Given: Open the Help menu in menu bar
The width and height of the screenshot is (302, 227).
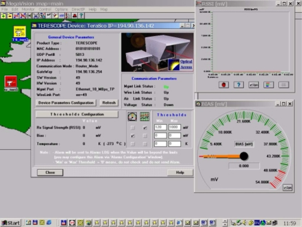Looking at the screenshot, I should tap(93, 9).
